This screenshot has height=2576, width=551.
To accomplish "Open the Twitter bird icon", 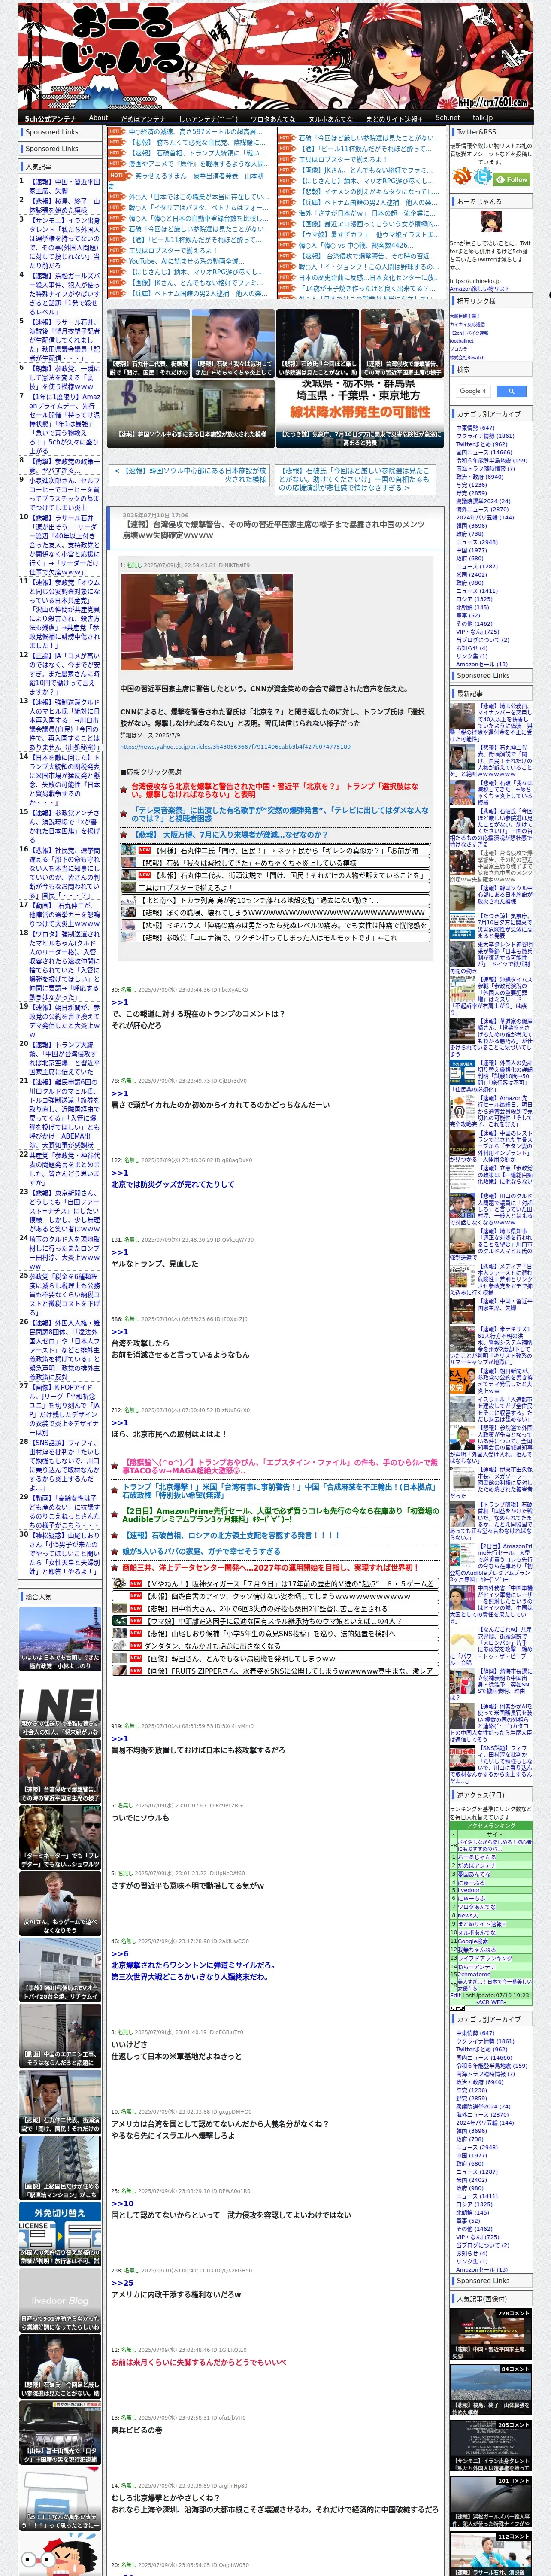I will click(x=483, y=177).
